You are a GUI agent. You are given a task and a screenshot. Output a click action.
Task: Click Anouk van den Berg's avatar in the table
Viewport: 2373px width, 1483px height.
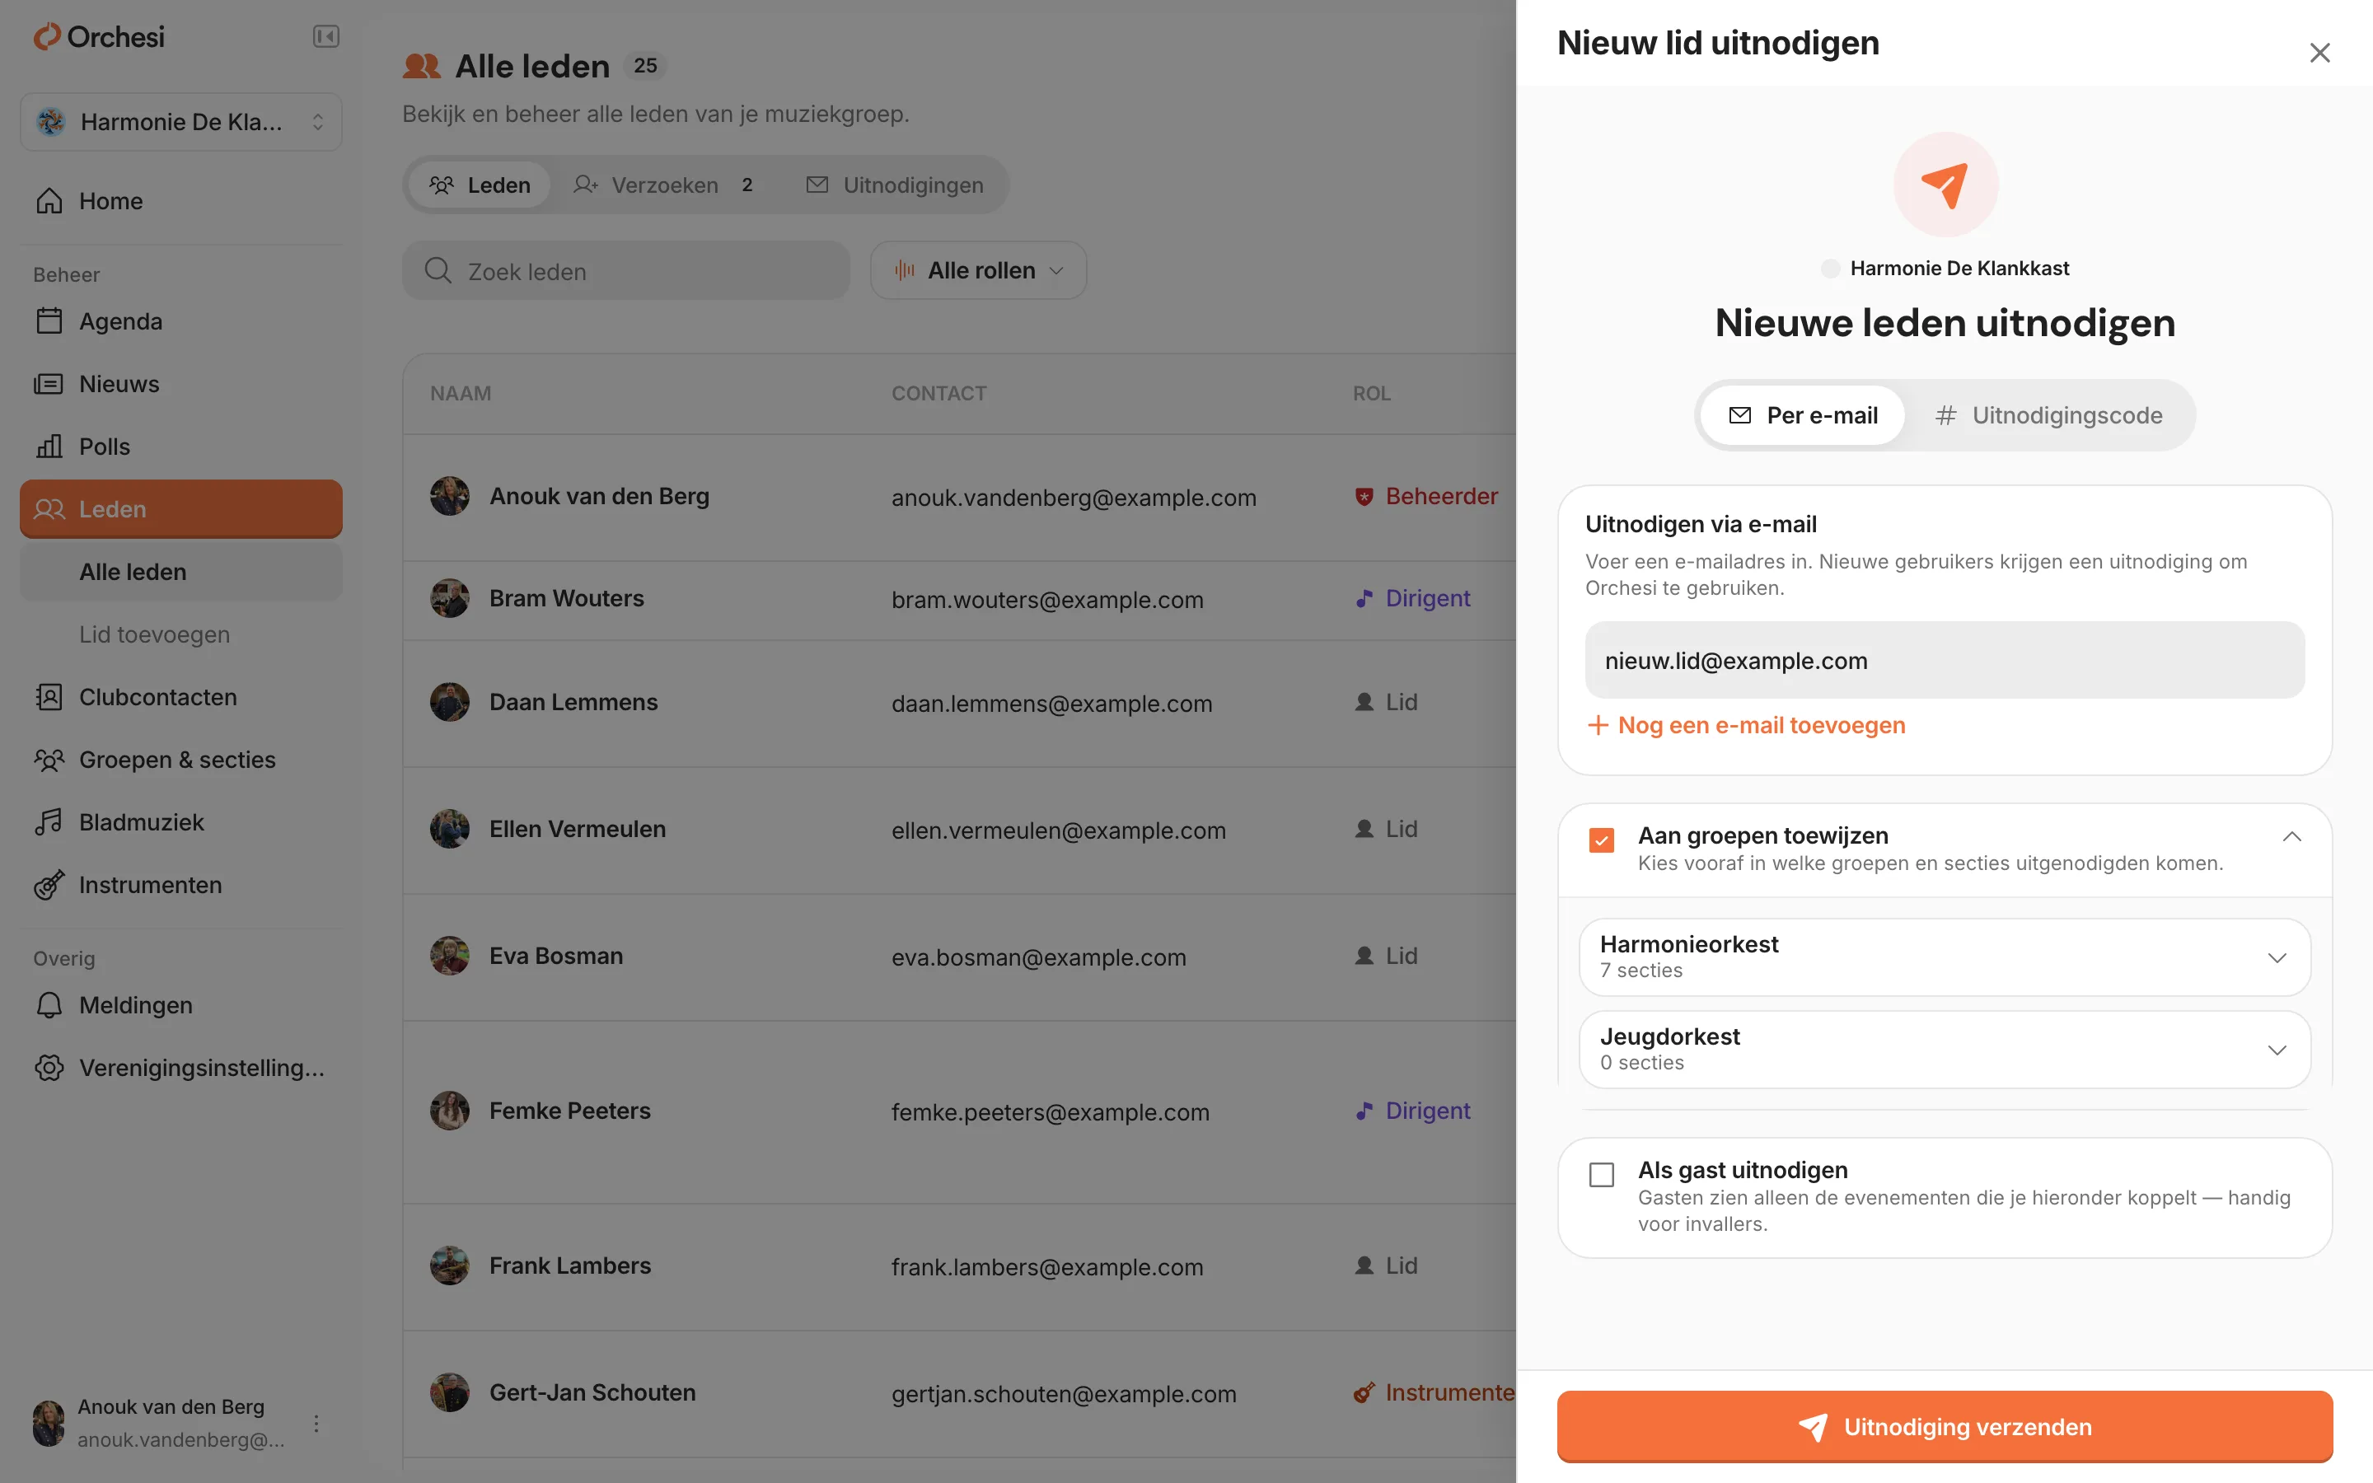tap(449, 496)
